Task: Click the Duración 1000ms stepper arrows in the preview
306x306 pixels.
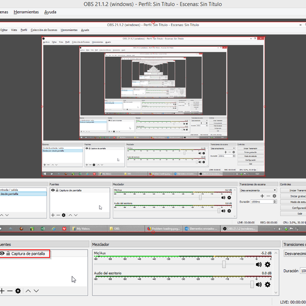Action: (275, 201)
